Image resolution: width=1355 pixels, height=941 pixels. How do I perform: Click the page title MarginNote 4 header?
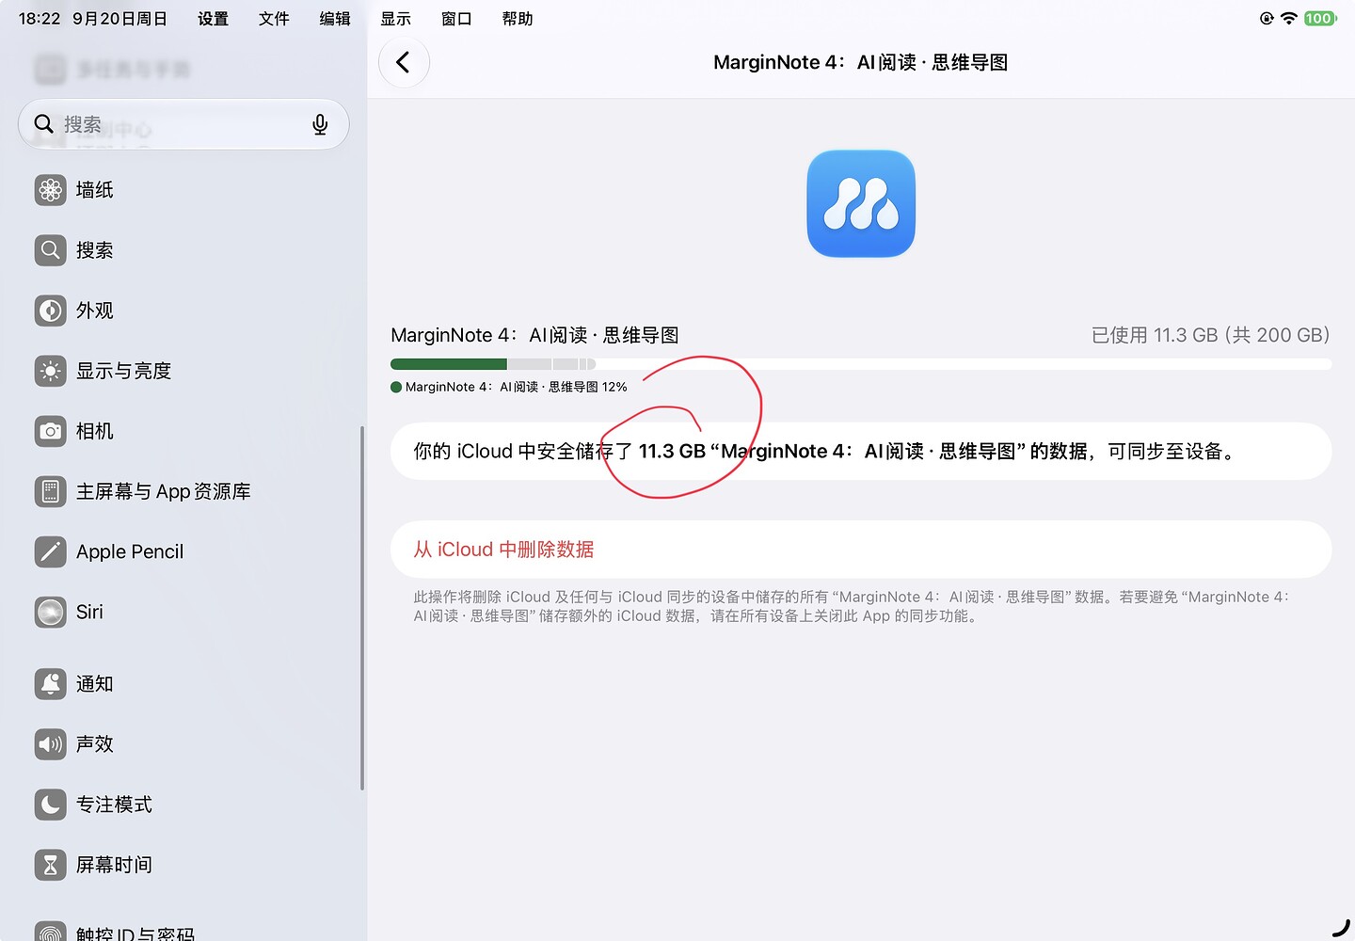(861, 62)
